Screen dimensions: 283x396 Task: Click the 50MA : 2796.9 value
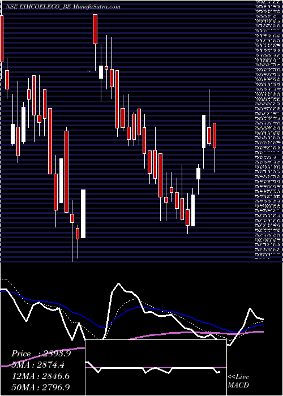(x=40, y=387)
